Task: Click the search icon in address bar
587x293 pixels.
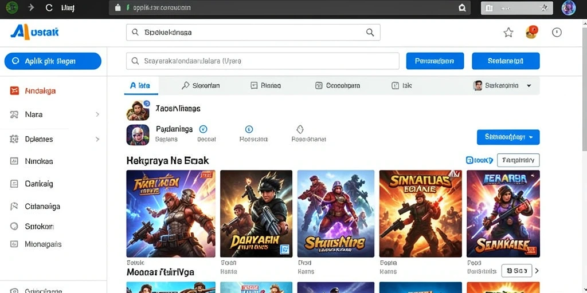Action: (x=462, y=8)
